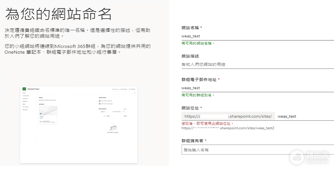Click the 群組擁有者 owner name field
Screen dimensions: 334x170
[x=258, y=150]
